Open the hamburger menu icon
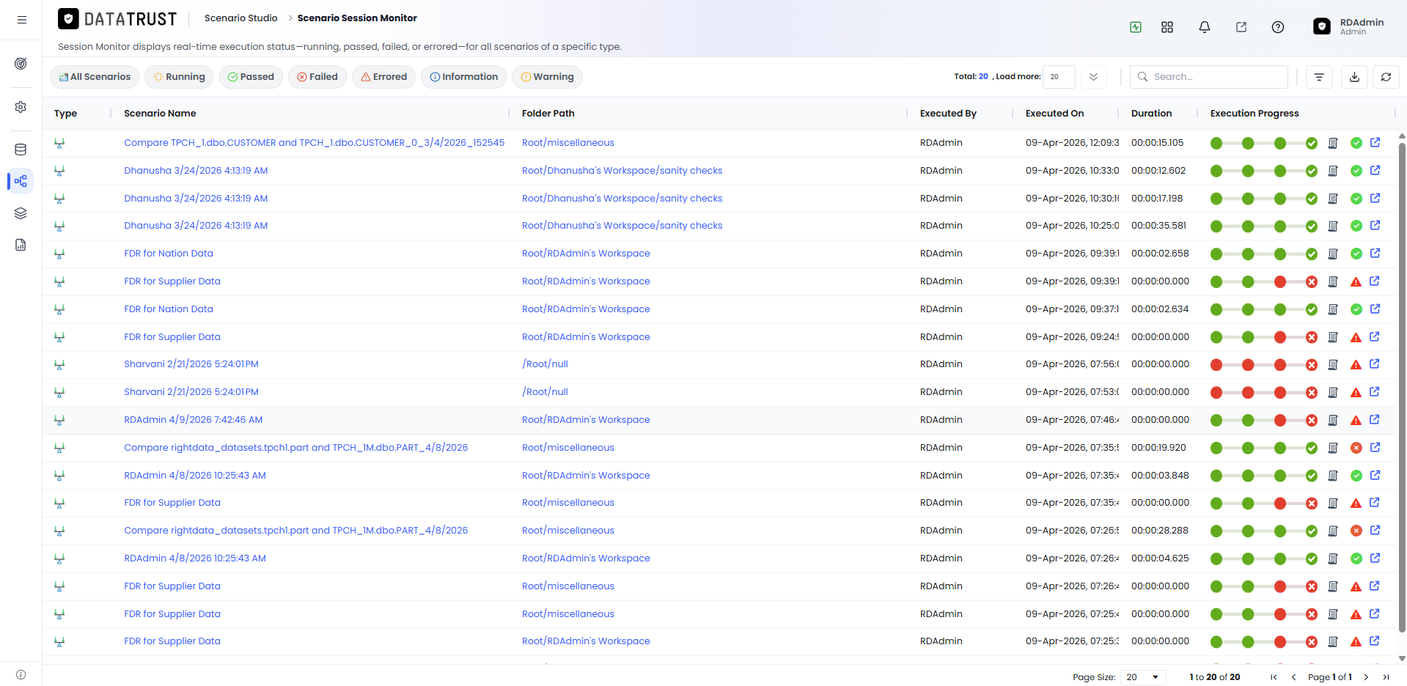This screenshot has height=686, width=1407. (x=22, y=20)
